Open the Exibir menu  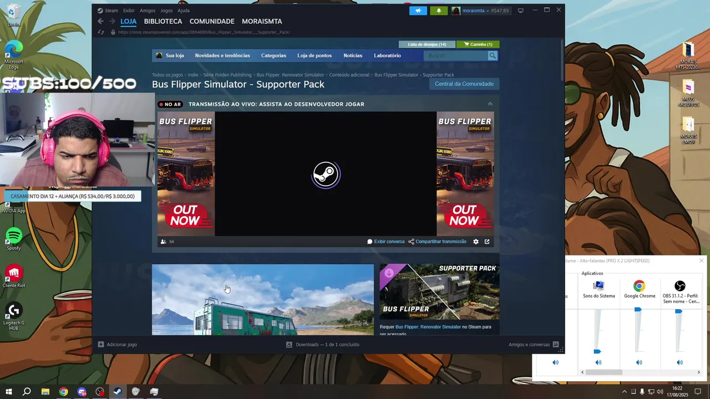click(129, 11)
